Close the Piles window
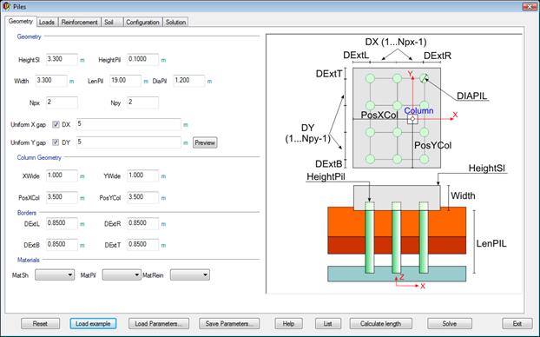This screenshot has width=540, height=337. (530, 7)
